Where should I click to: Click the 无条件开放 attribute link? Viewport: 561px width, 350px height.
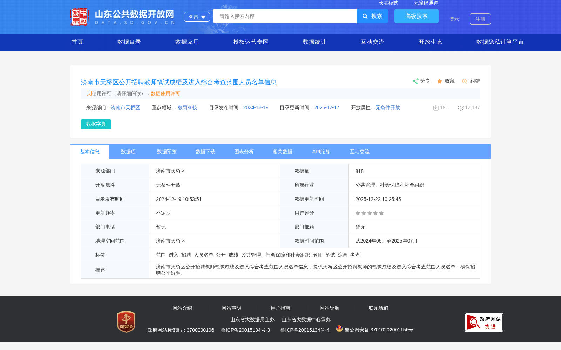tap(388, 107)
